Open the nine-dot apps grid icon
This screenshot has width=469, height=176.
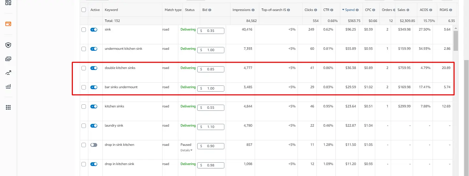tap(8, 107)
